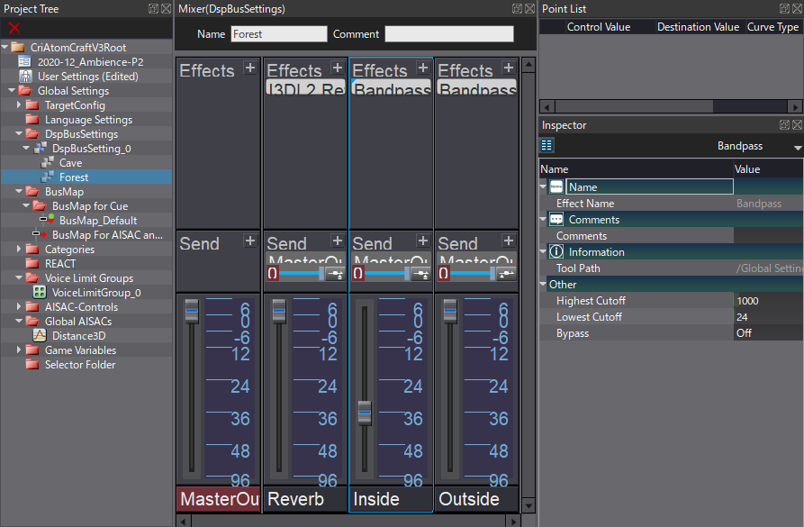The image size is (804, 527).
Task: Float the Point List panel
Action: (784, 8)
